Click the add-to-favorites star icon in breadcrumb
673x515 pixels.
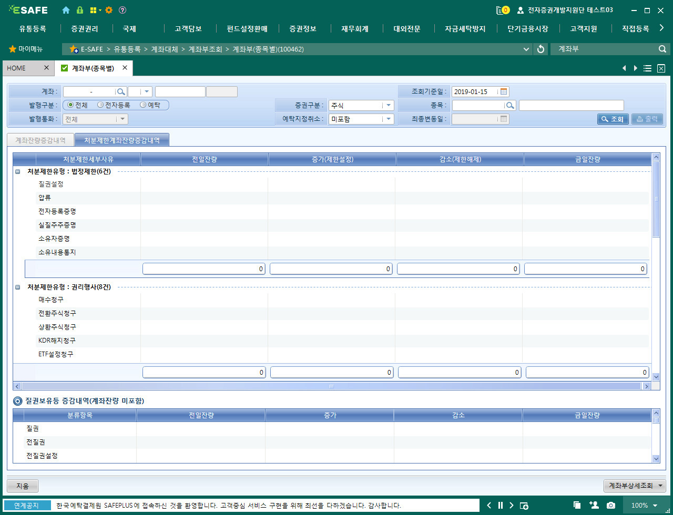pos(74,49)
